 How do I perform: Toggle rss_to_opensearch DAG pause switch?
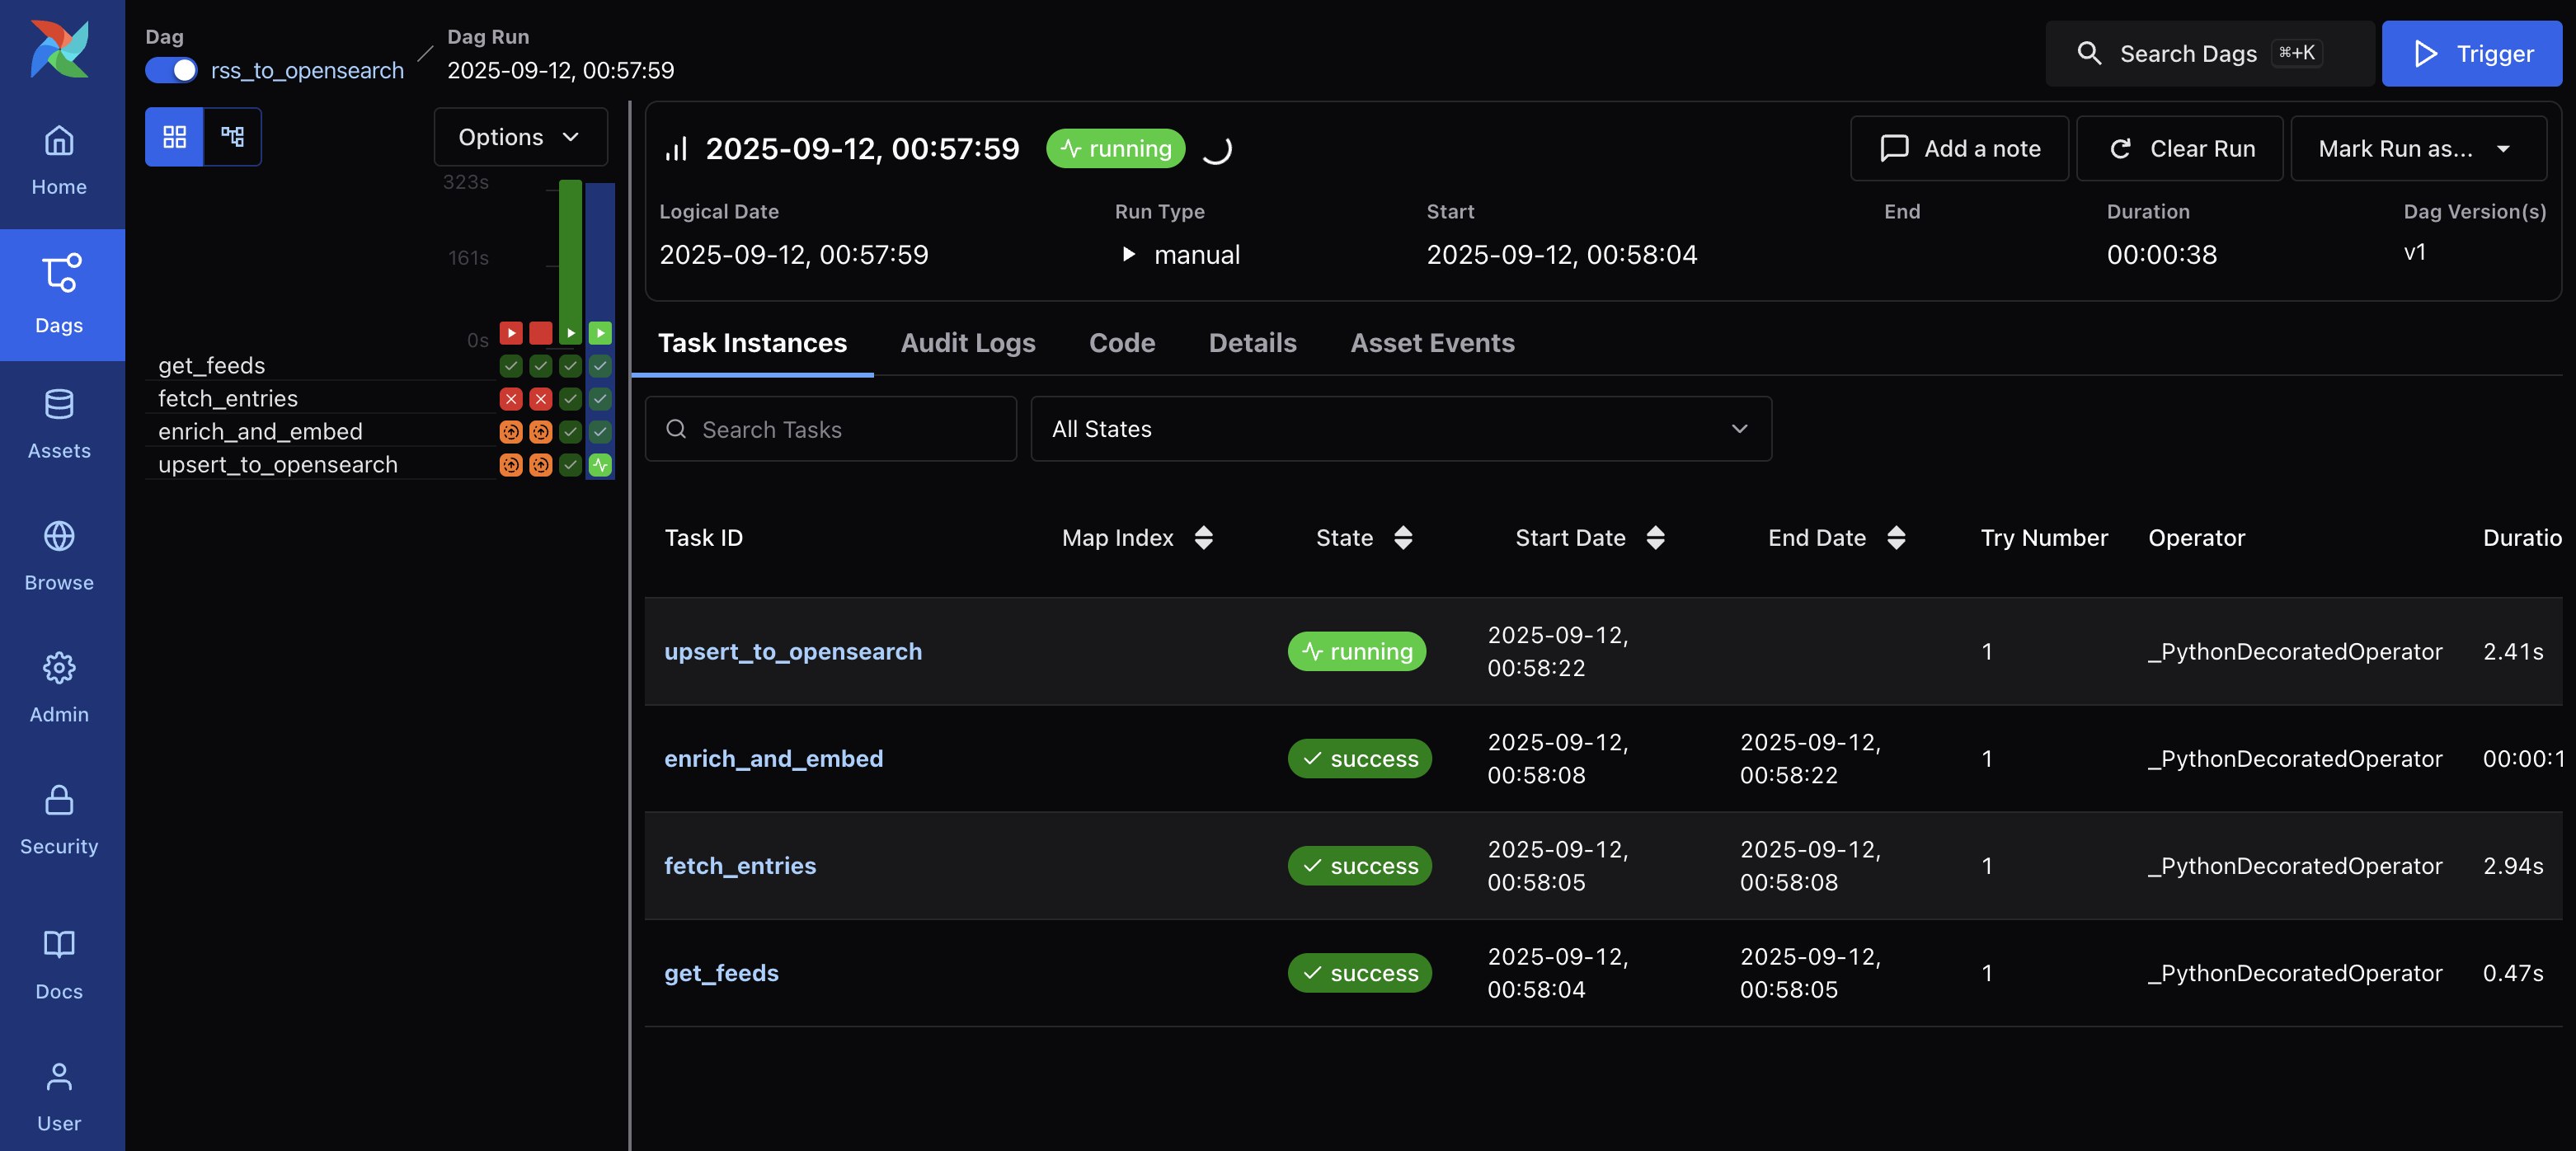pos(171,70)
